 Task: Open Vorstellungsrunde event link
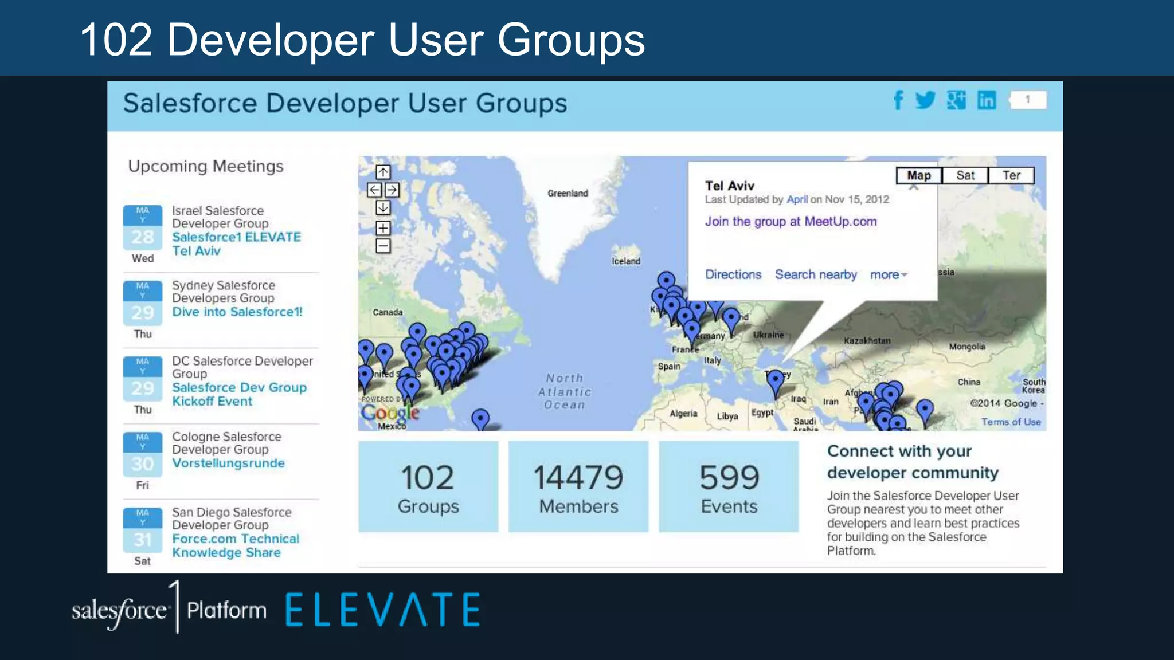228,463
